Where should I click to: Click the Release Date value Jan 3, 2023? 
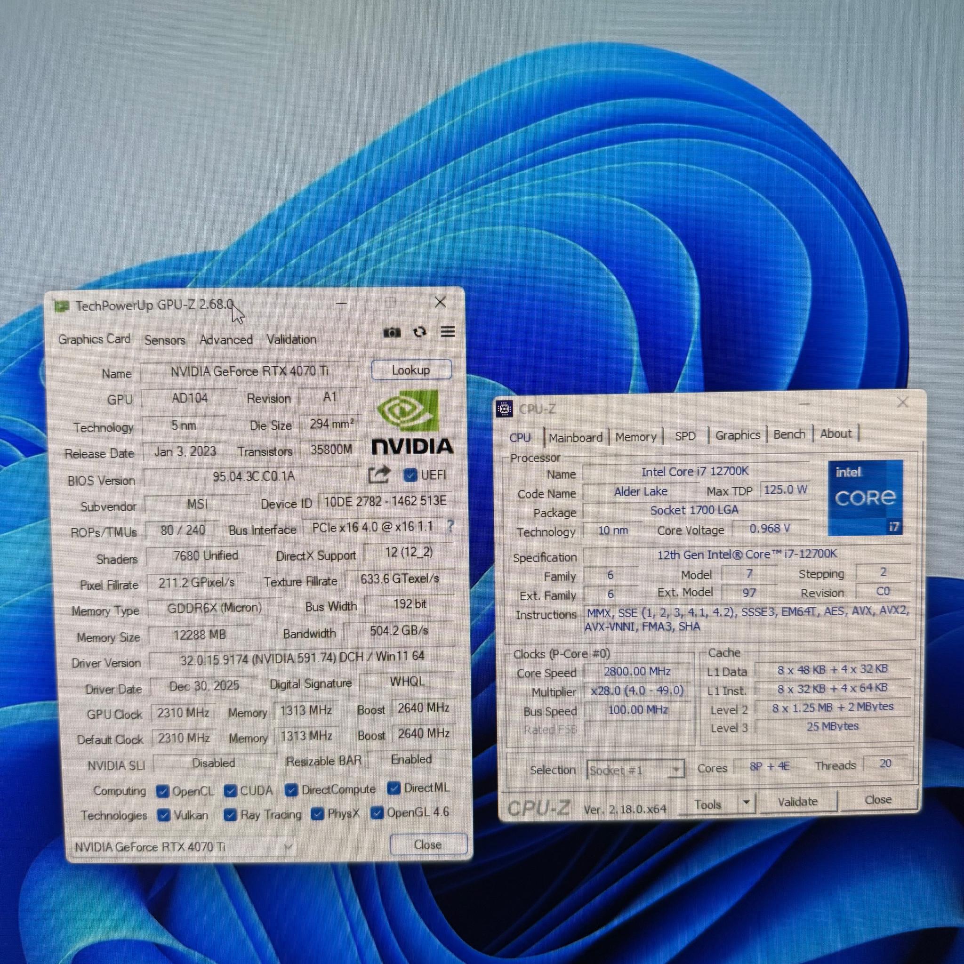click(x=185, y=451)
